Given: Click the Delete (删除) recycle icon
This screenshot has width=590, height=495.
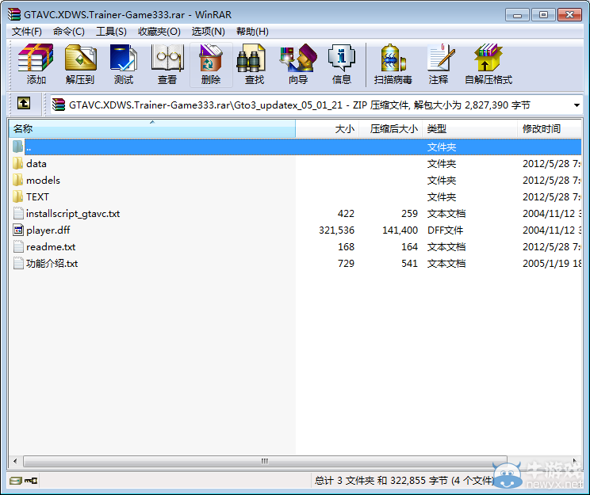Looking at the screenshot, I should pos(211,58).
